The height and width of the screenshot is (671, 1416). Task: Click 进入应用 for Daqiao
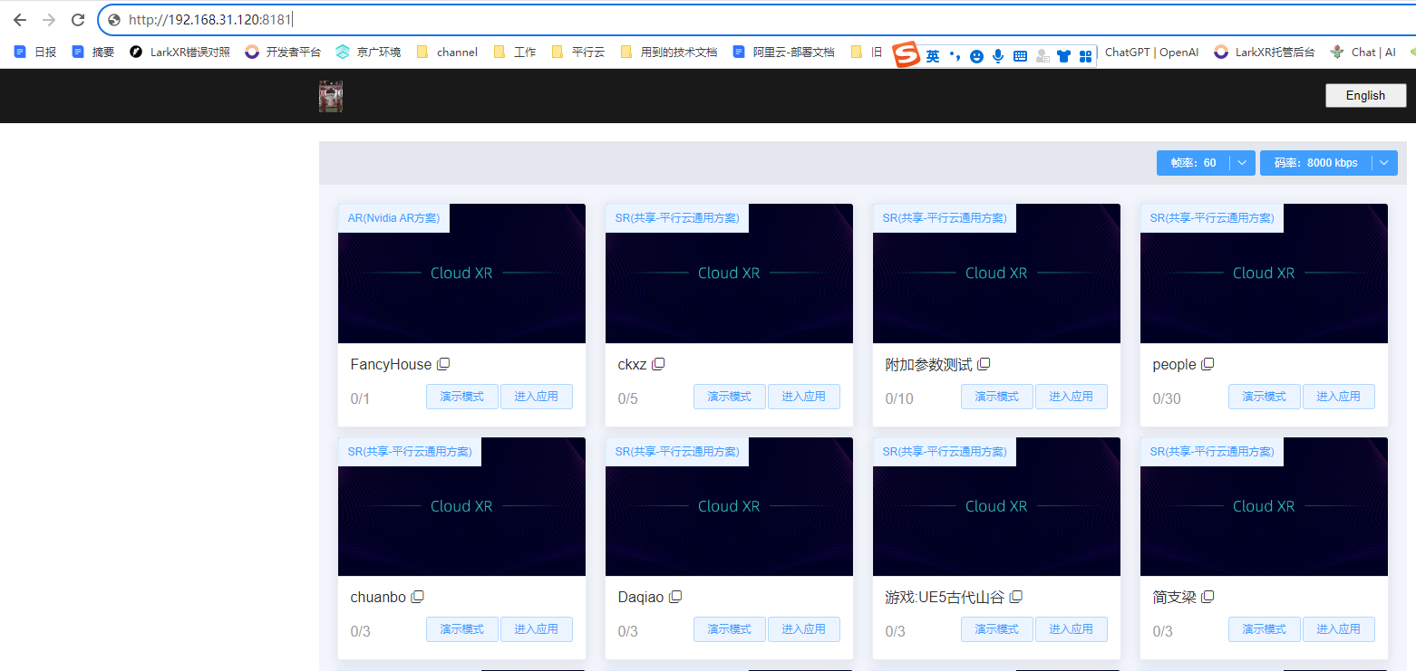804,629
